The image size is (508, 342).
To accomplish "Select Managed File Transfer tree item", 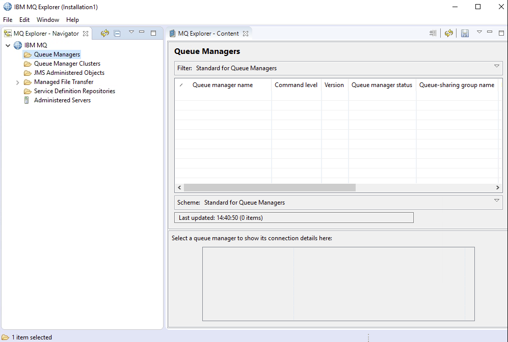I will [x=64, y=82].
